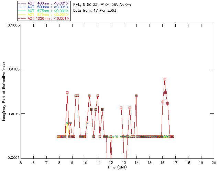
Task: Click the x-axis tick label 11
Action: (98, 163)
